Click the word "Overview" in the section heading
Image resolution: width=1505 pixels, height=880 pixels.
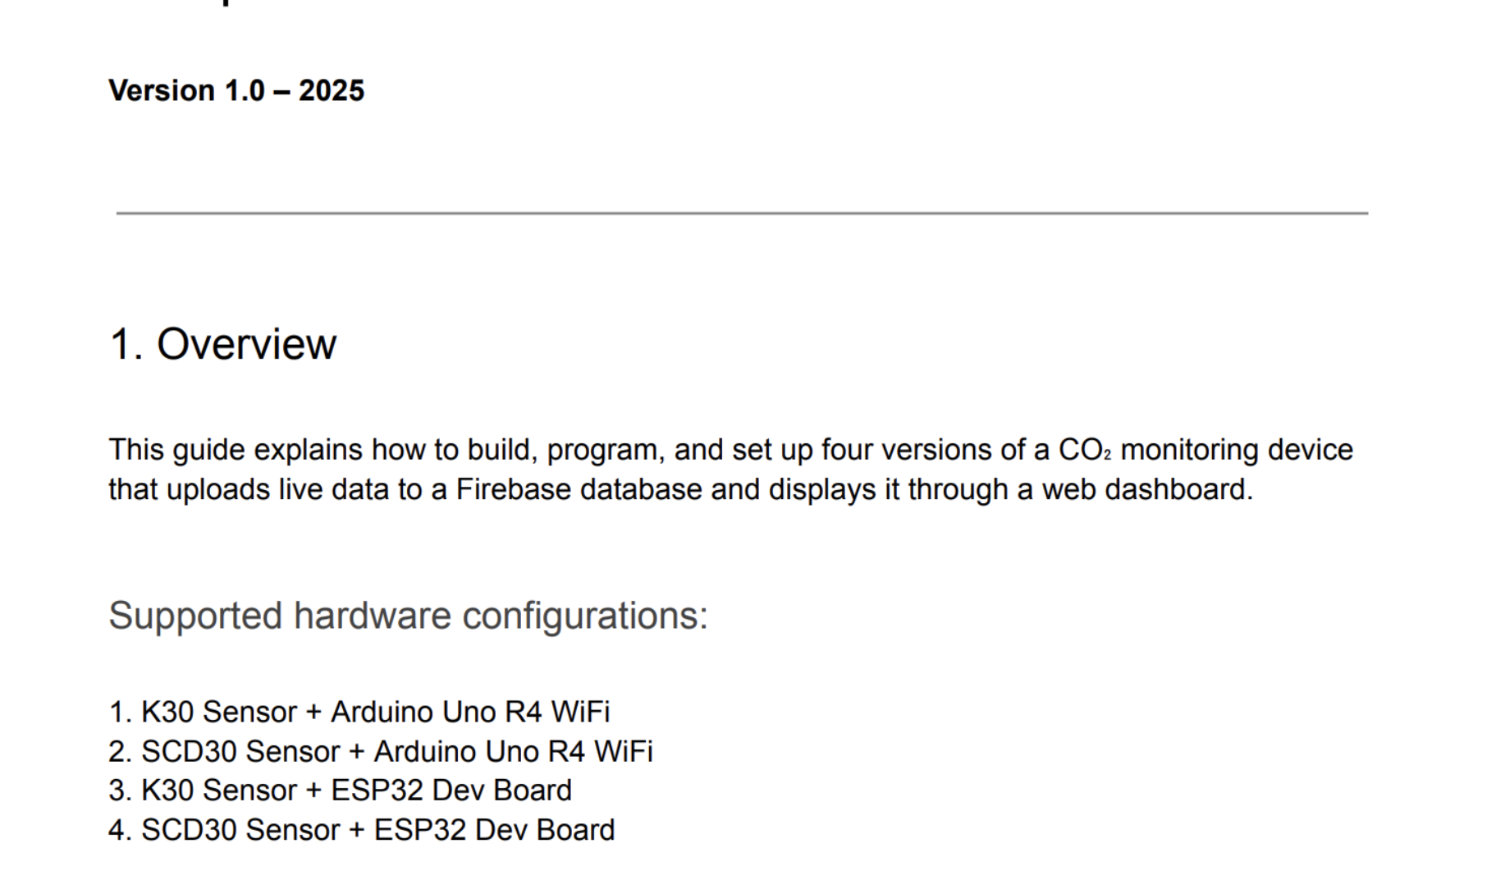(246, 344)
